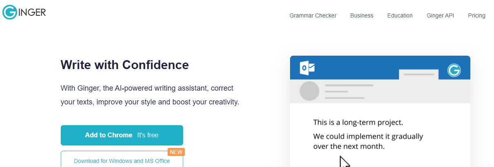The width and height of the screenshot is (494, 167).
Task: Go to the Business page
Action: [361, 15]
